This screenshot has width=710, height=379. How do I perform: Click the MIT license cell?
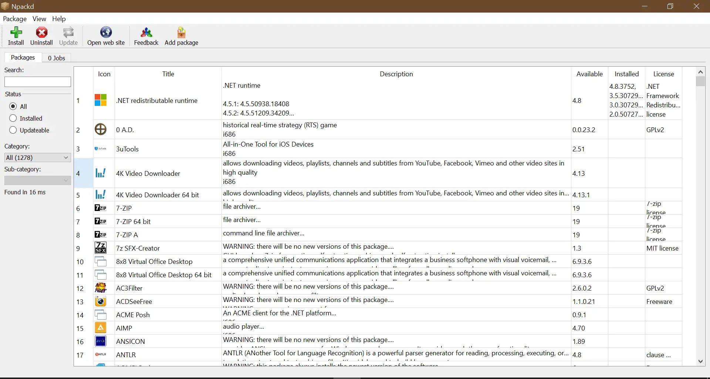click(663, 248)
